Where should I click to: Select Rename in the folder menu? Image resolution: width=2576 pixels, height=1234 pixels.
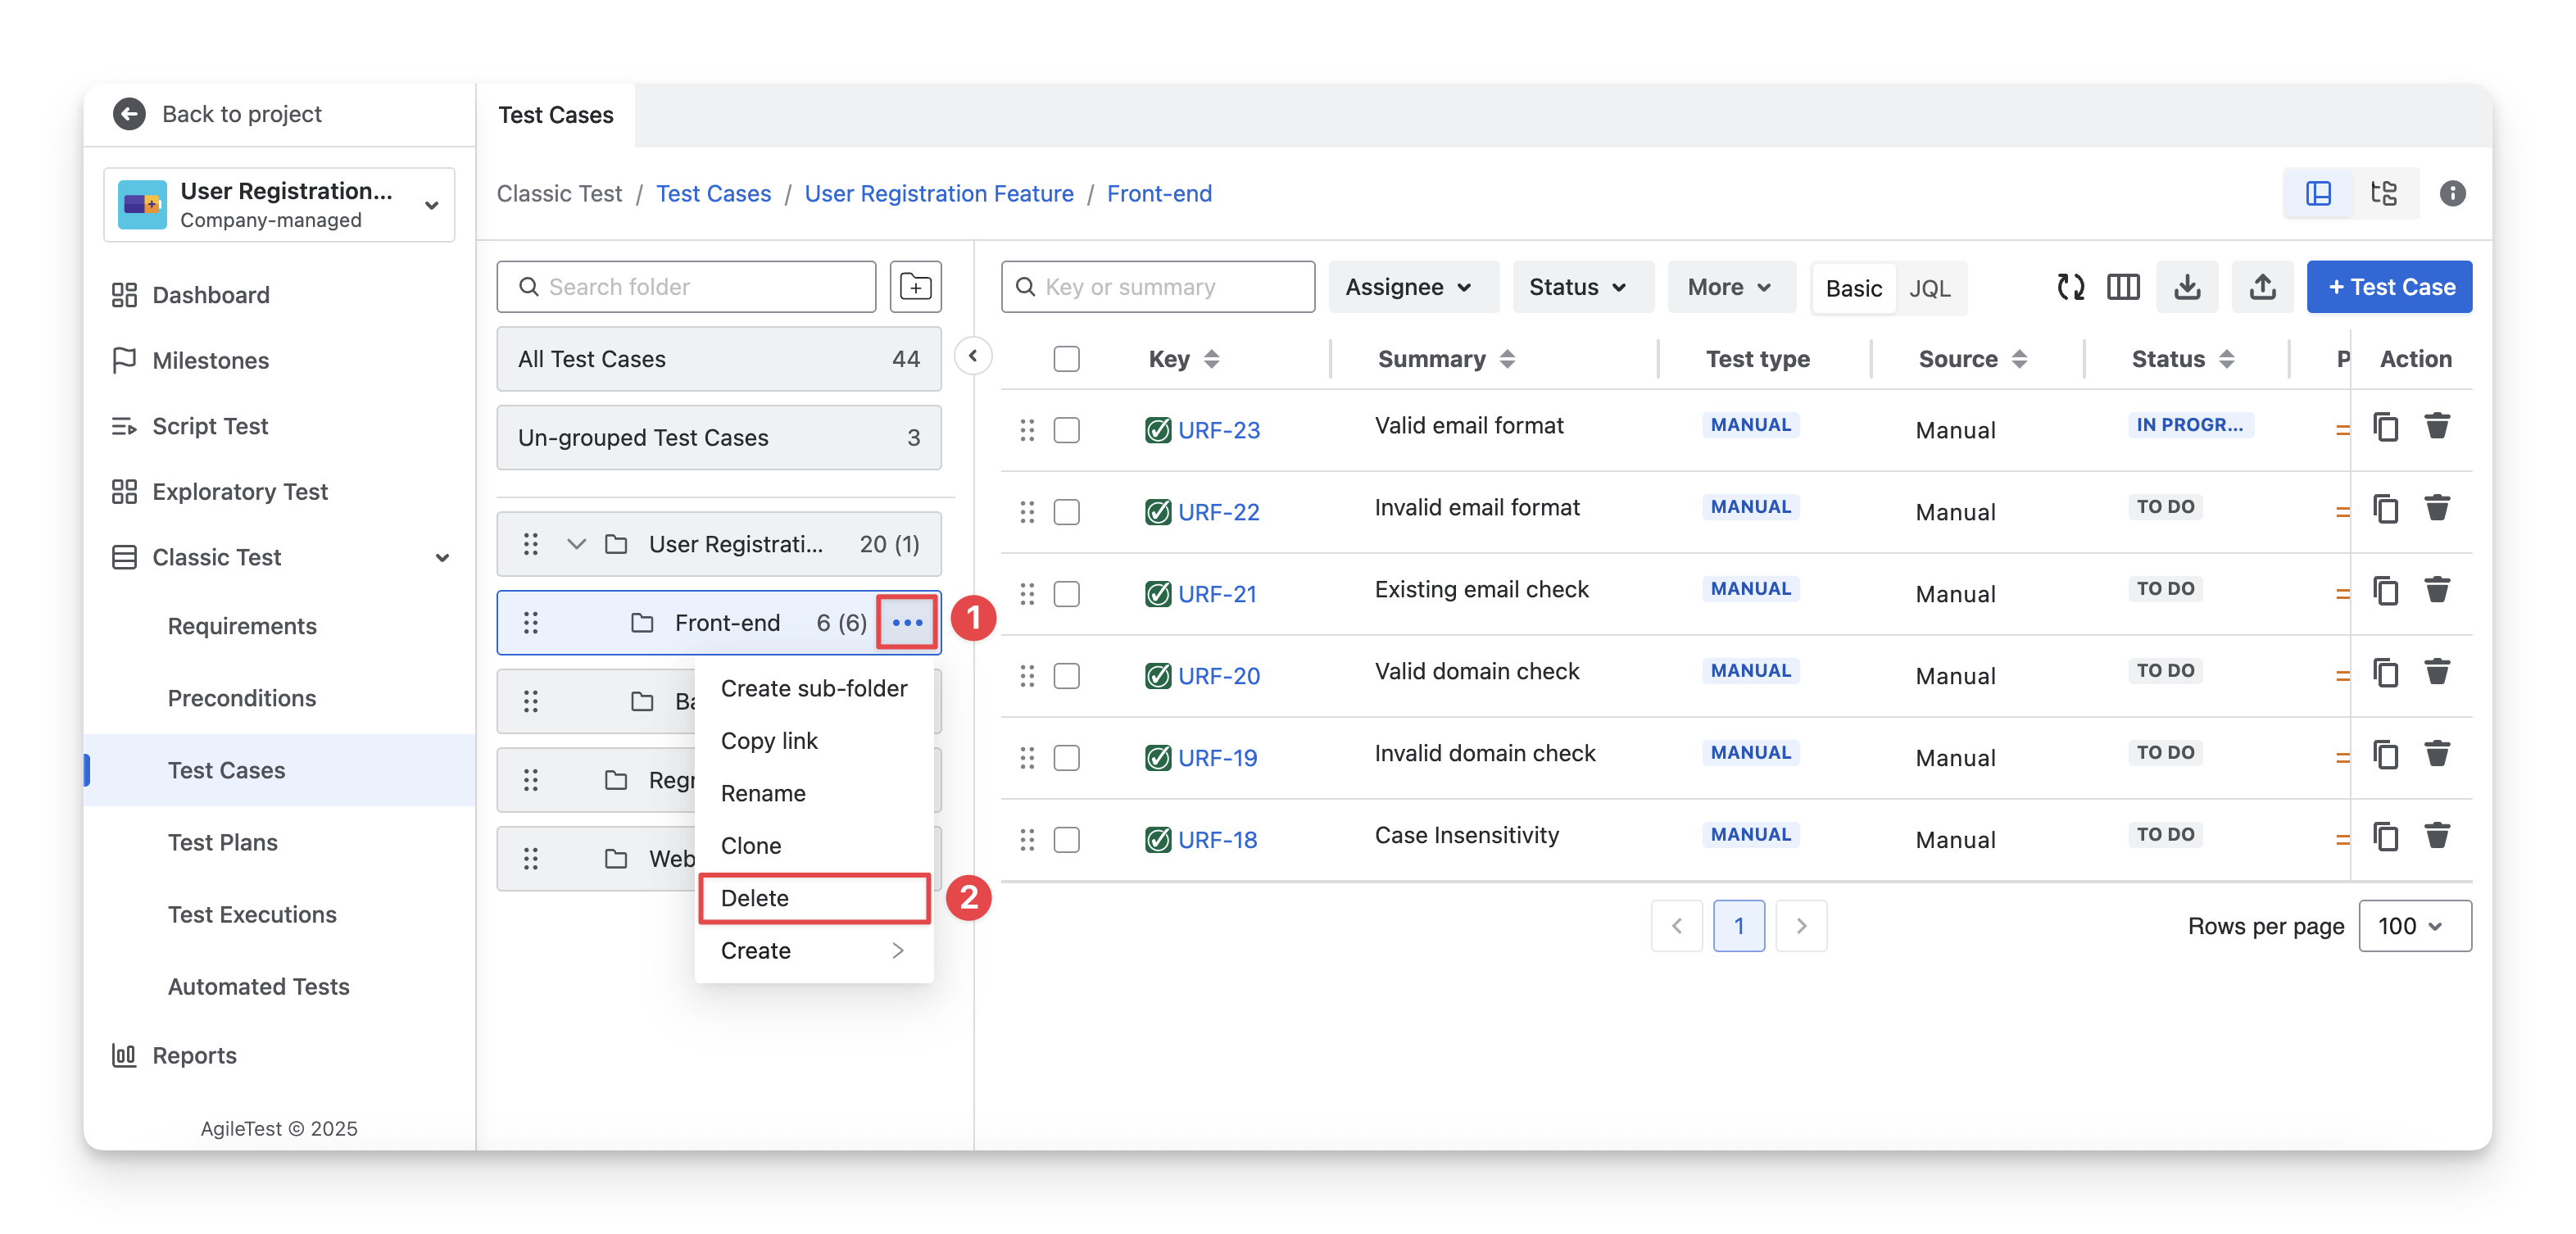pos(763,793)
